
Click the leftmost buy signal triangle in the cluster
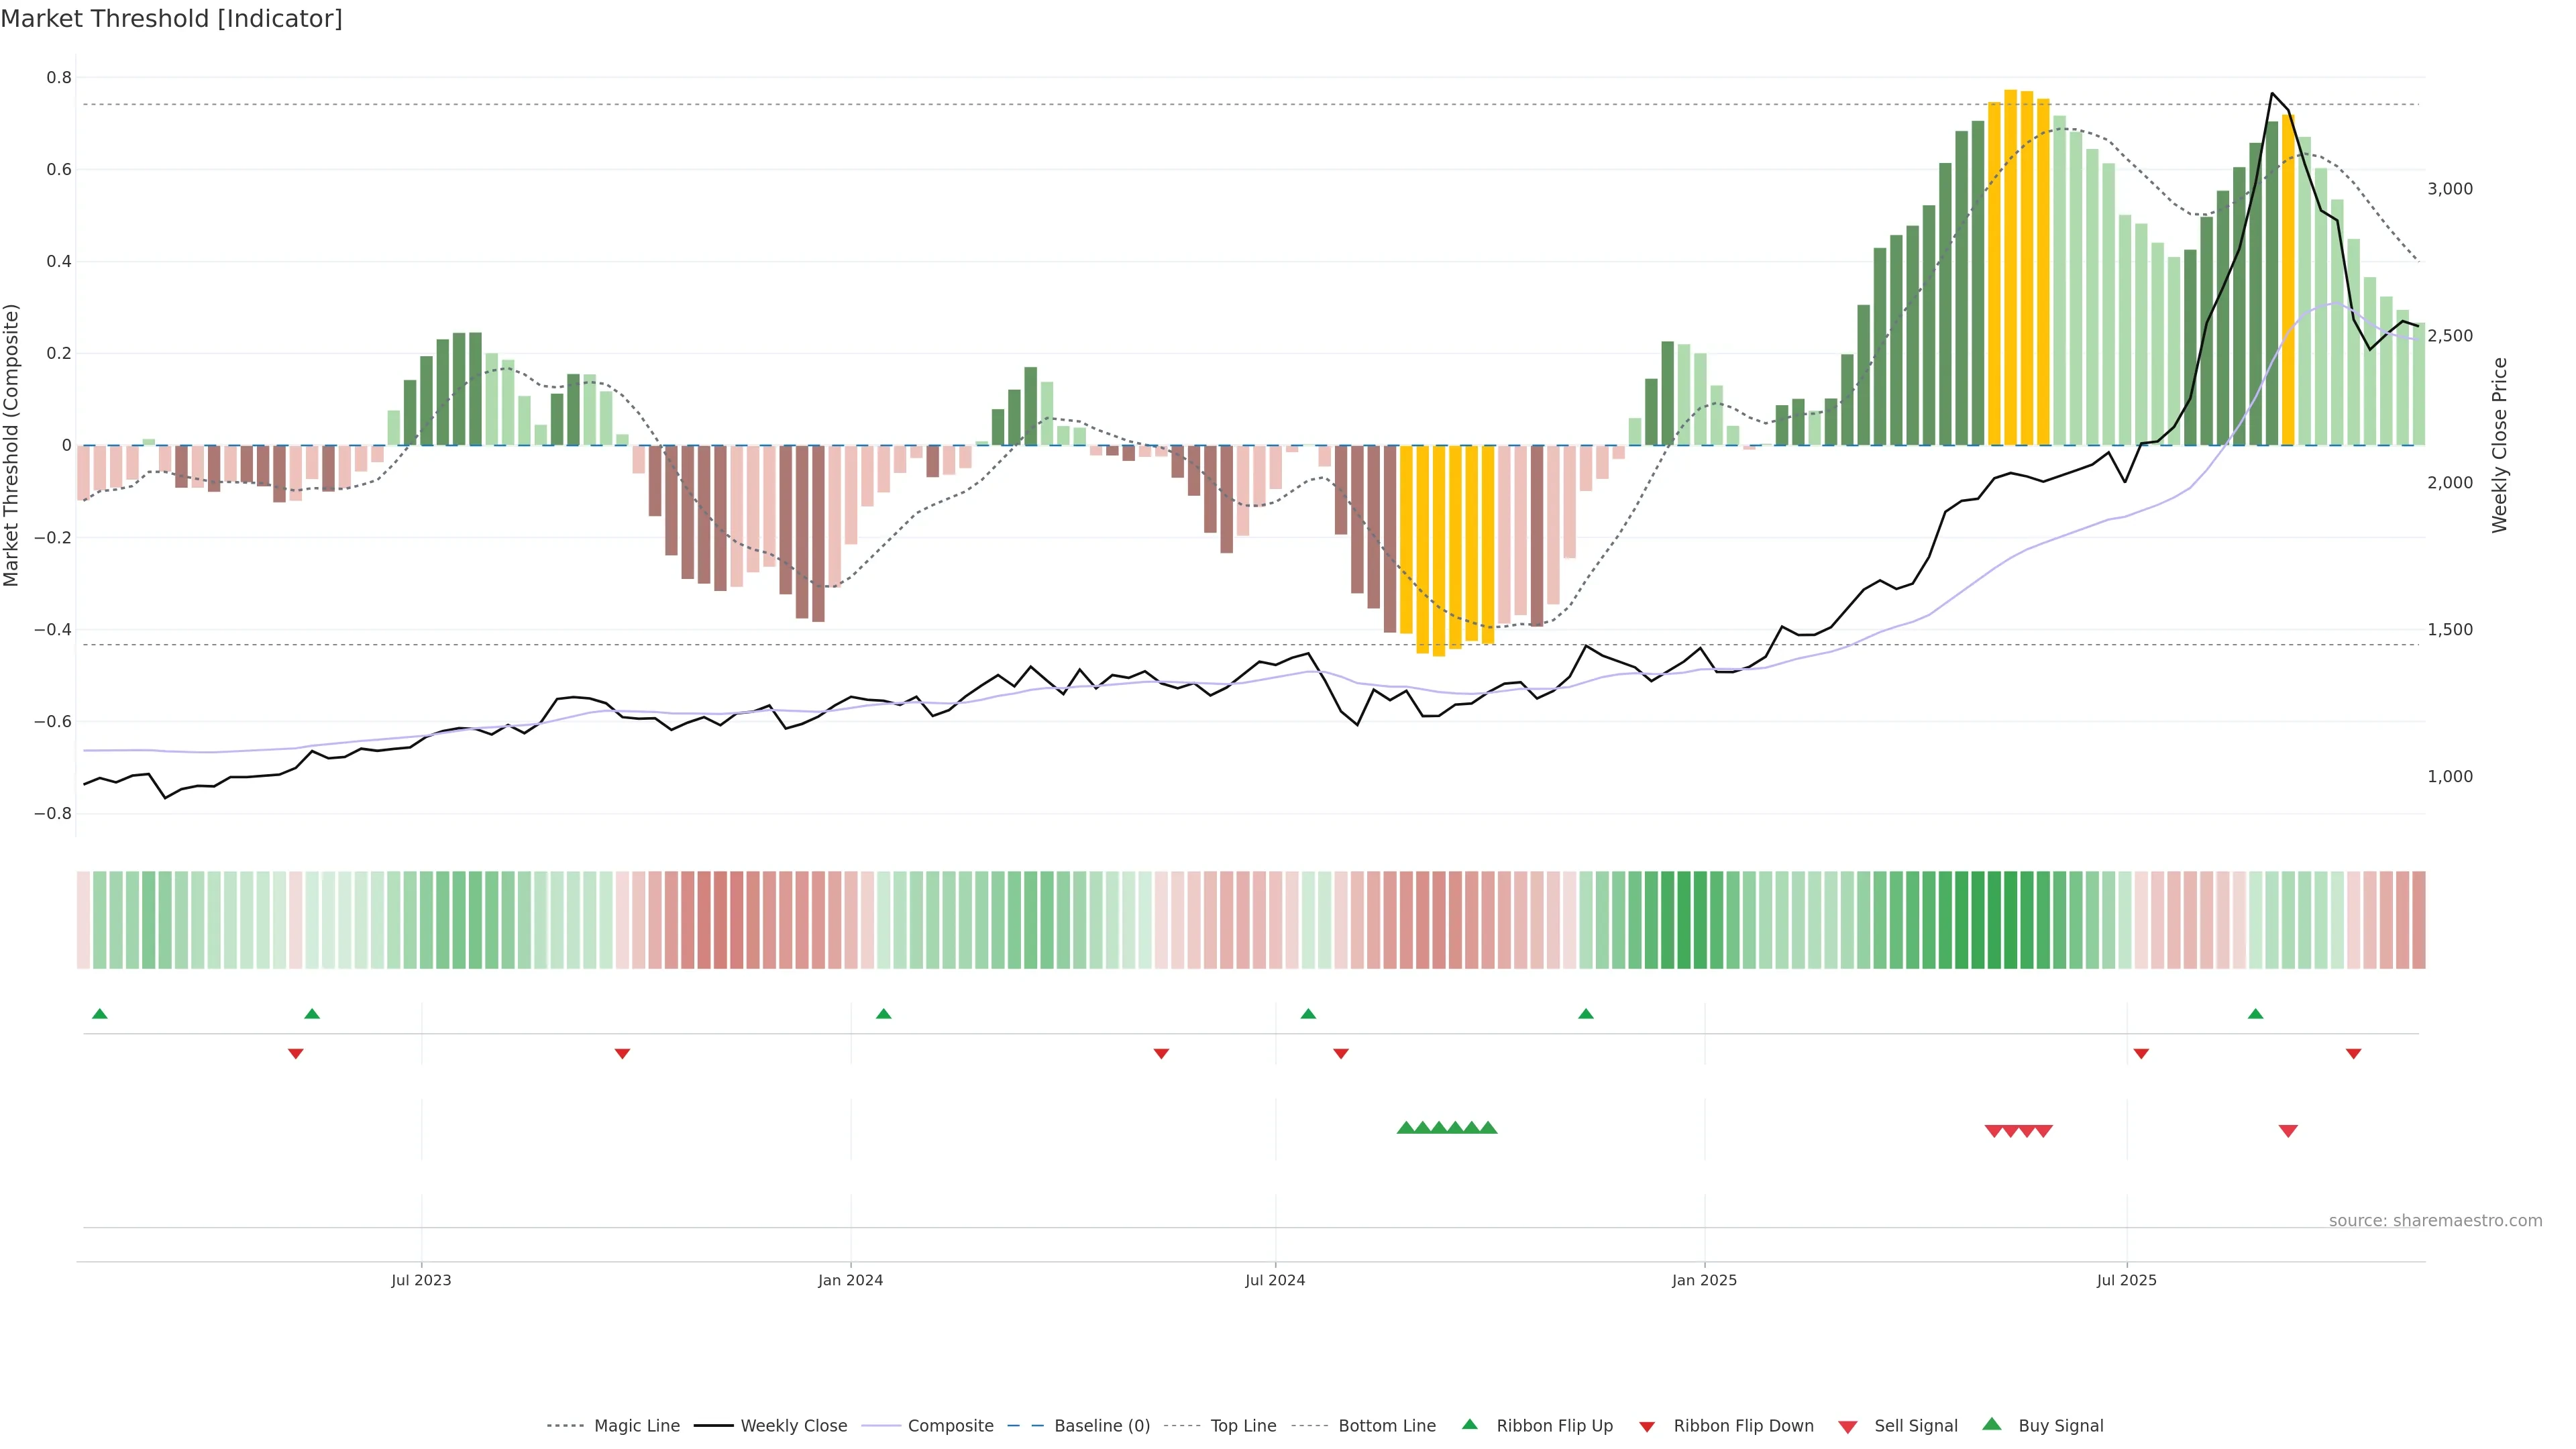(1406, 1128)
